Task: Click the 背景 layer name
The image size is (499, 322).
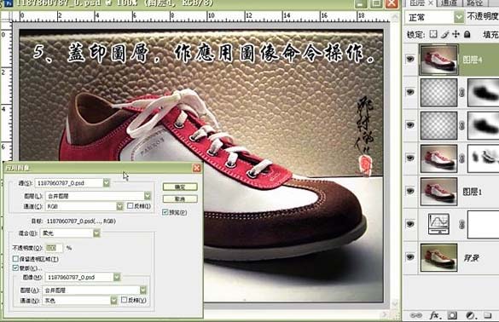Action: [x=472, y=258]
